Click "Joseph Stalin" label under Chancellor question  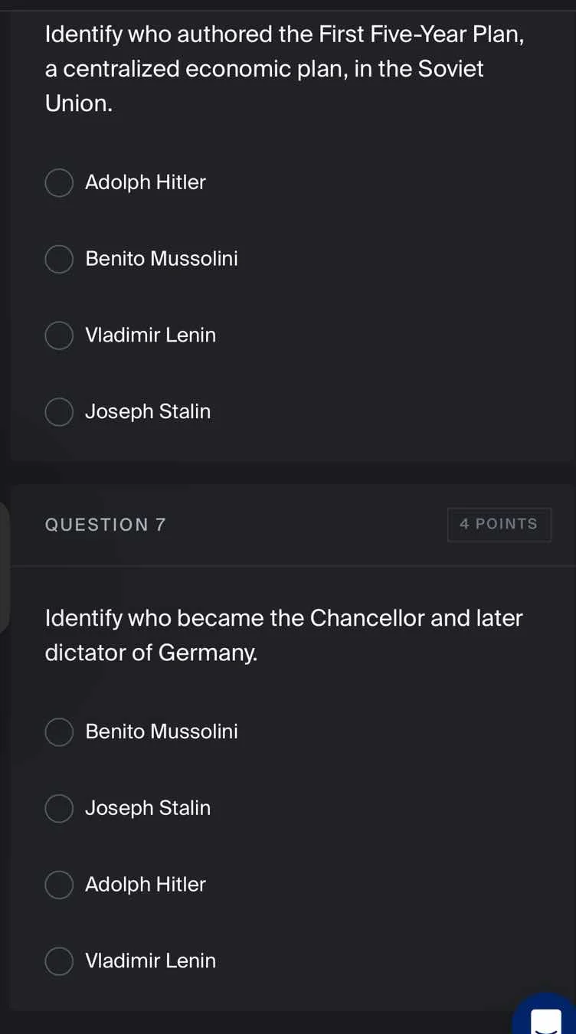(148, 808)
